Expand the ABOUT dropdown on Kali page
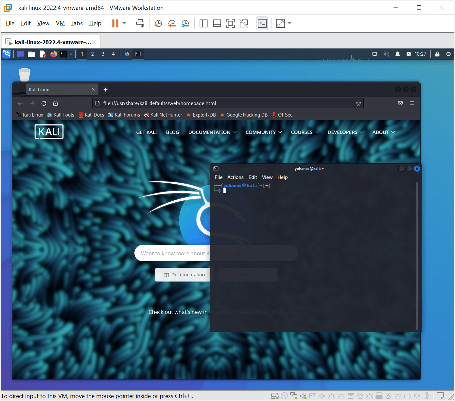 (x=384, y=132)
